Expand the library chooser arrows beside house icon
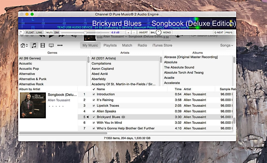267x163 pixels. pos(27,45)
